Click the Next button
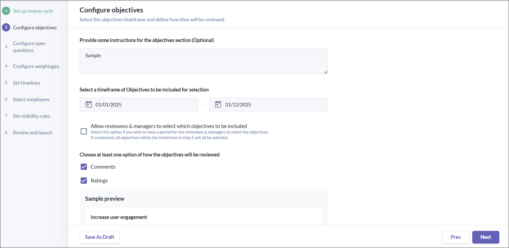 point(485,237)
